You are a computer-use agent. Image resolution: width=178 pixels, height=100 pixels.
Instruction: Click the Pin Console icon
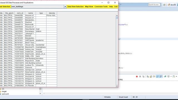pos(165,77)
